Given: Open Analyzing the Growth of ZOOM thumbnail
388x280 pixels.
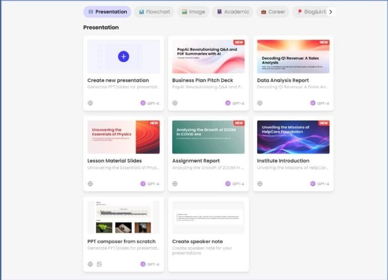Looking at the screenshot, I should [208, 137].
